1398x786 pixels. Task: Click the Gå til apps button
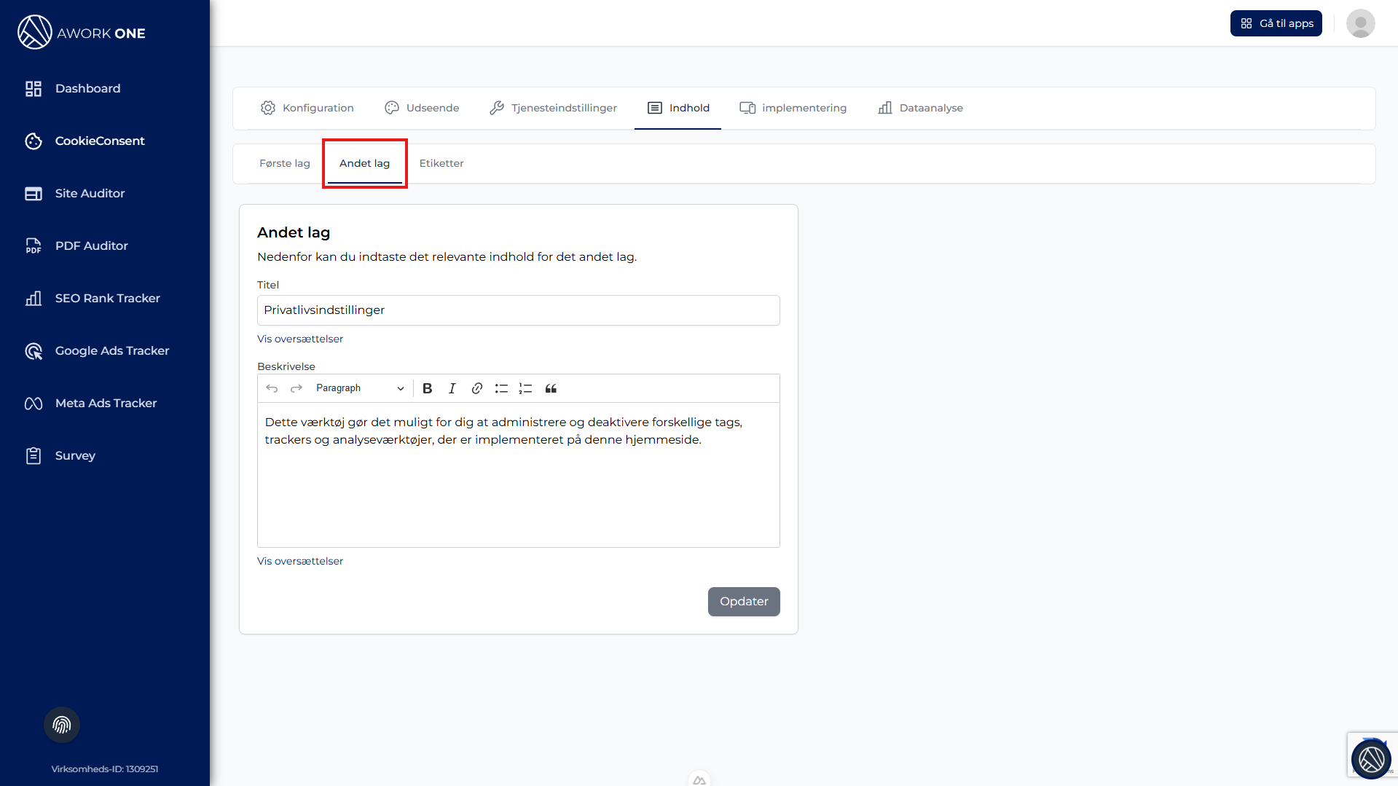point(1276,23)
